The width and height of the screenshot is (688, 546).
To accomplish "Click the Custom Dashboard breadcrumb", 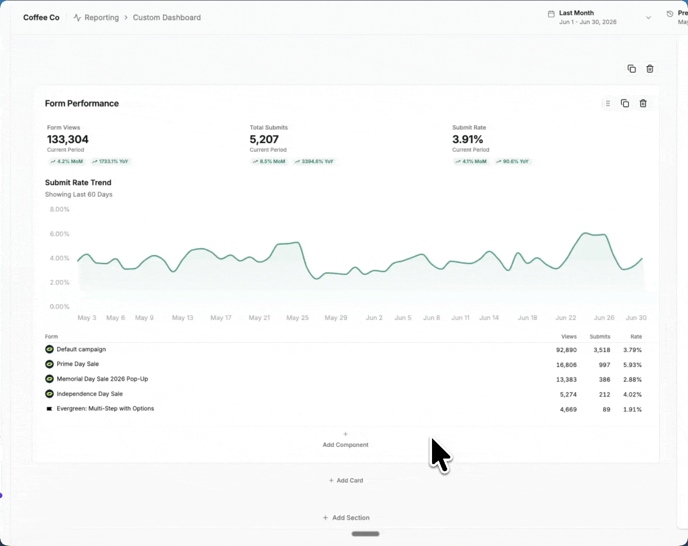I will coord(167,18).
